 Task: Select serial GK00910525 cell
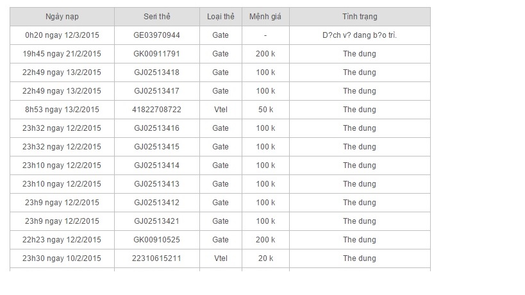[156, 240]
